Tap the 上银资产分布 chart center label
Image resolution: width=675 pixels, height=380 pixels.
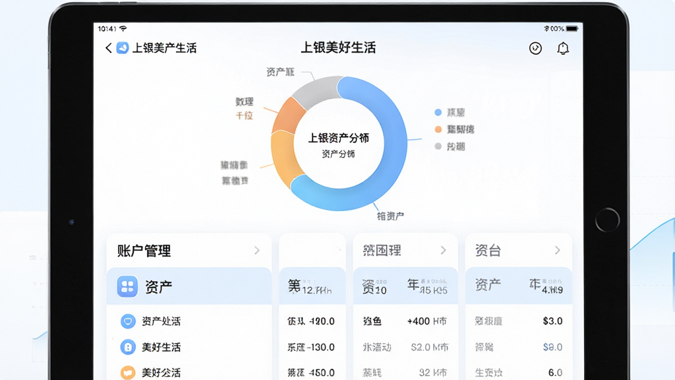click(x=338, y=138)
